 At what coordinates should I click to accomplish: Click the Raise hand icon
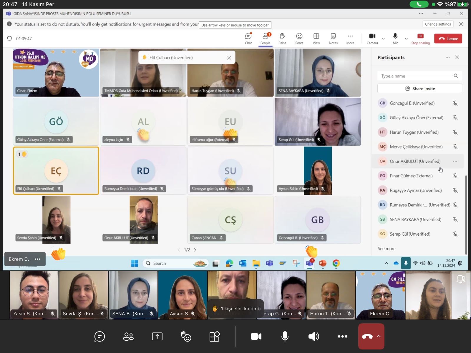pos(282,38)
